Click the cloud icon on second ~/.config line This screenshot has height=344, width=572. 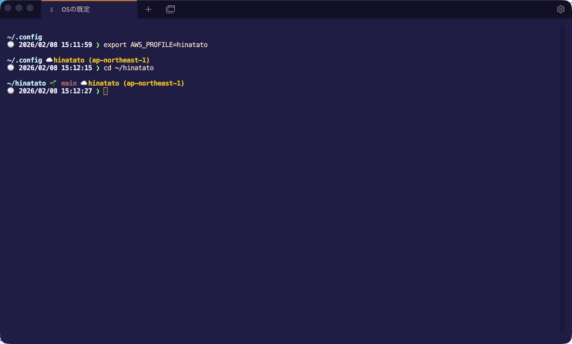click(x=49, y=60)
